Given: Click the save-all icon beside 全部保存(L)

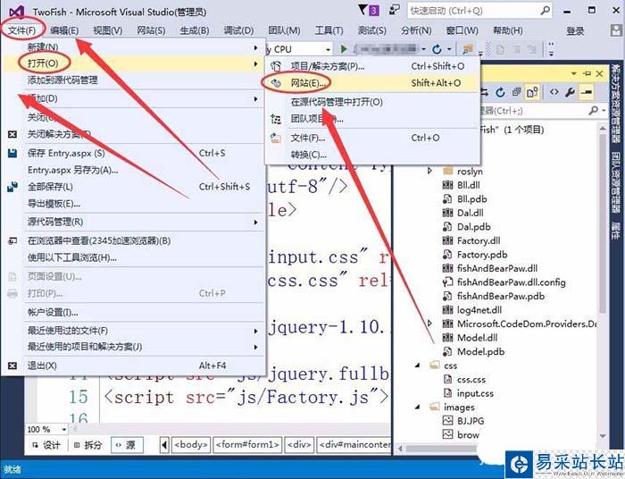Looking at the screenshot, I should click(x=12, y=187).
